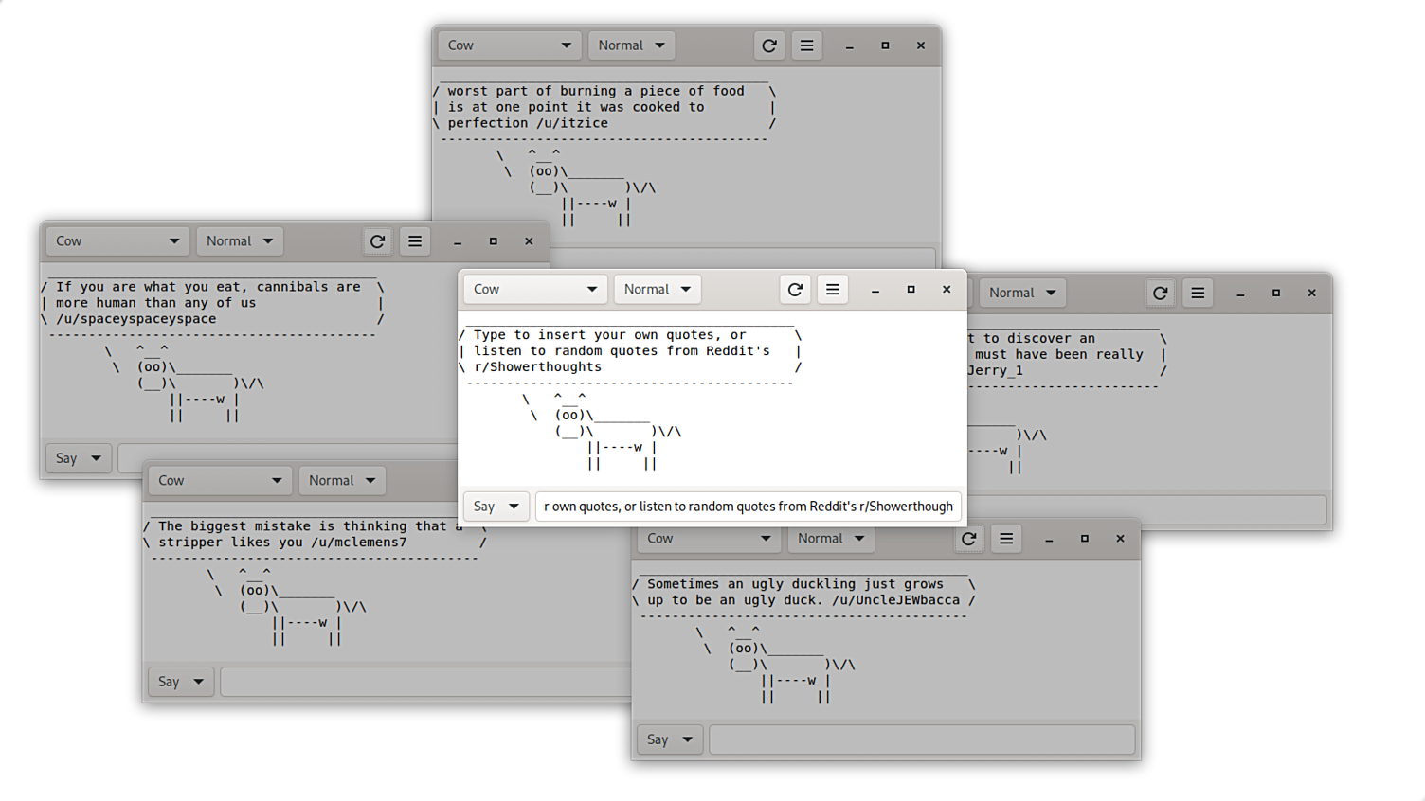Screen dimensions: 1425x801
Task: Open the hamburger menu in the ugly duckling window
Action: tap(1005, 538)
